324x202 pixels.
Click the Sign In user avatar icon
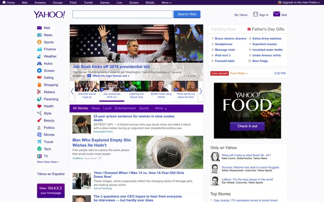pos(255,14)
